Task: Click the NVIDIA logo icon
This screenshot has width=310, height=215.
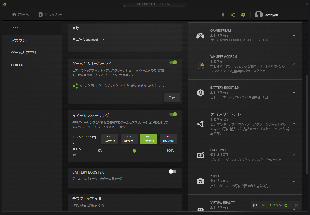Action: click(x=5, y=4)
